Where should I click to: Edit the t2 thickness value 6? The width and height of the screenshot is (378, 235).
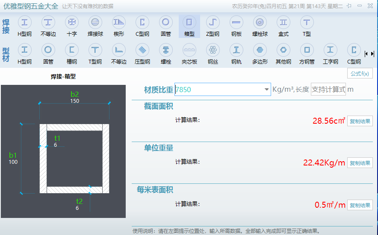[77, 208]
